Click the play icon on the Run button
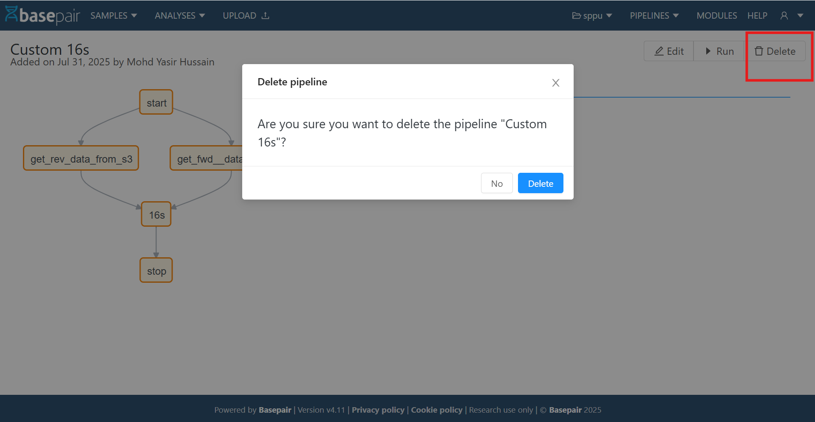The height and width of the screenshot is (422, 815). click(x=707, y=51)
